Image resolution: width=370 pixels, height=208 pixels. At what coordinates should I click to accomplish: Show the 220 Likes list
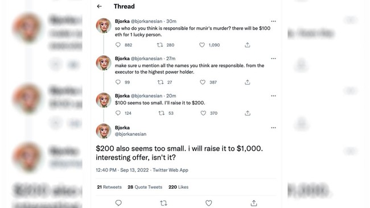coord(178,187)
